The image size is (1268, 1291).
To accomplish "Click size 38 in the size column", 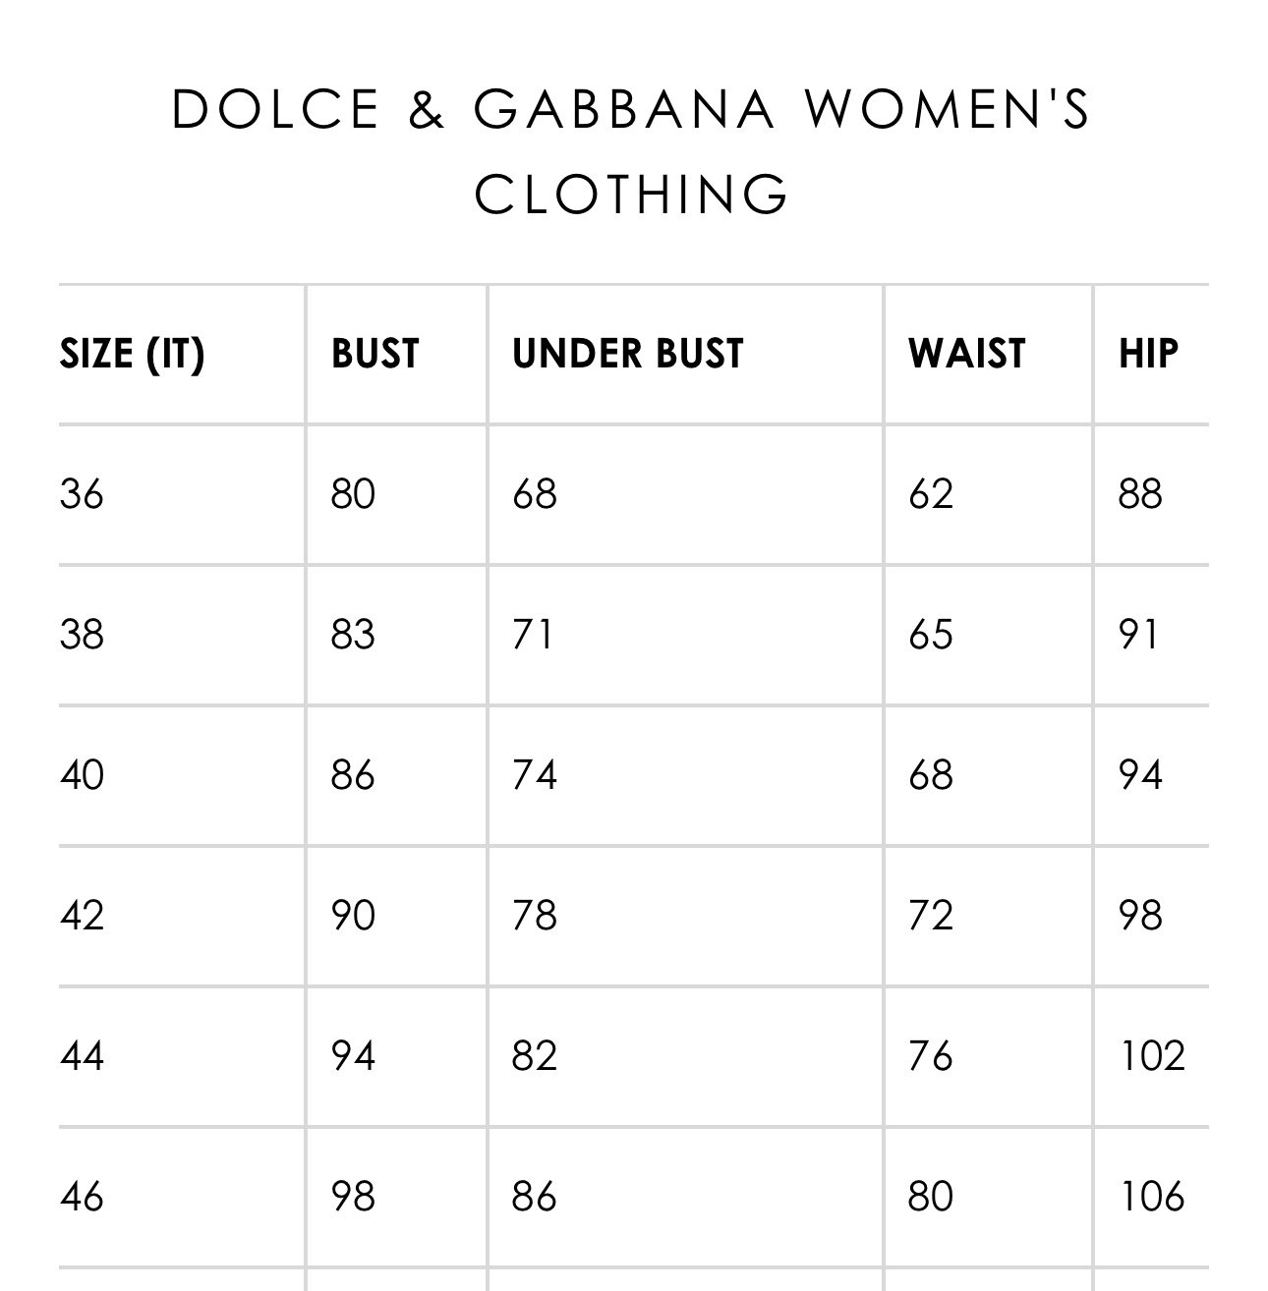I will coord(82,634).
